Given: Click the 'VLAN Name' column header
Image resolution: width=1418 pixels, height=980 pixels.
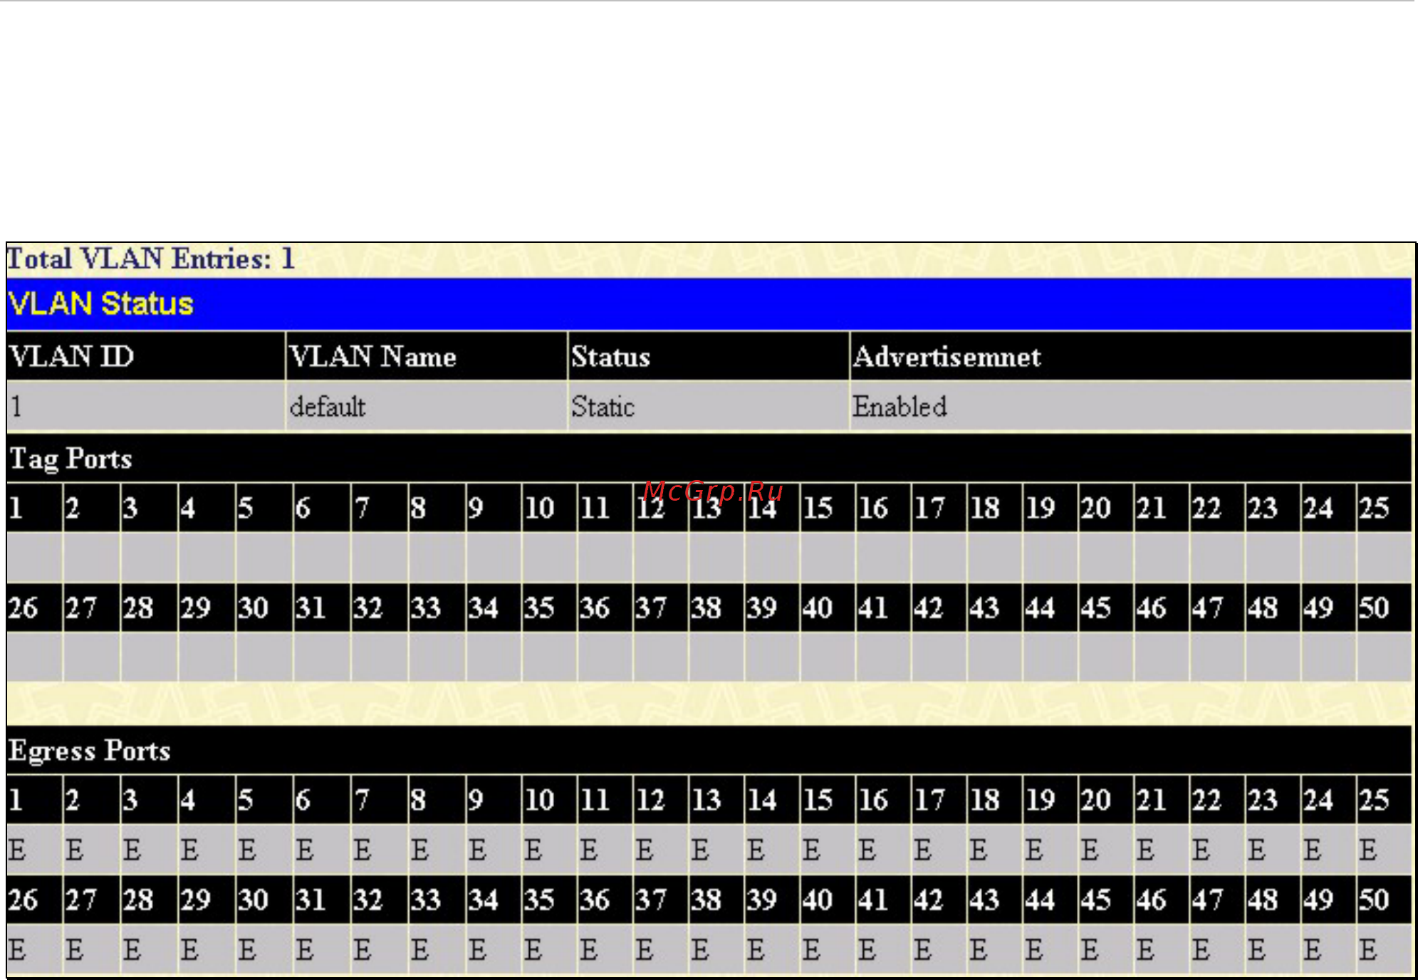Looking at the screenshot, I should coord(427,356).
